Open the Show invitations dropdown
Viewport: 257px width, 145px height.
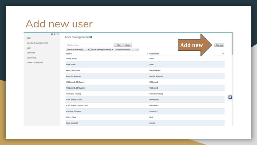[x=127, y=49]
